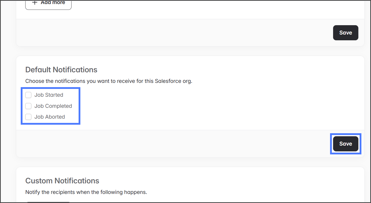Click empty space right of Default Notifications heading
Viewport: 371px width, 203px height.
pos(227,70)
